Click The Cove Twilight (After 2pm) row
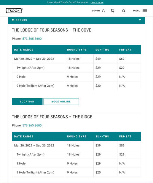Screen dimensions: 153x183 point(76,68)
